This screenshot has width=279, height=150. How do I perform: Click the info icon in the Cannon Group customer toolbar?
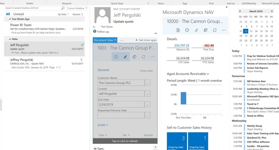click(187, 30)
